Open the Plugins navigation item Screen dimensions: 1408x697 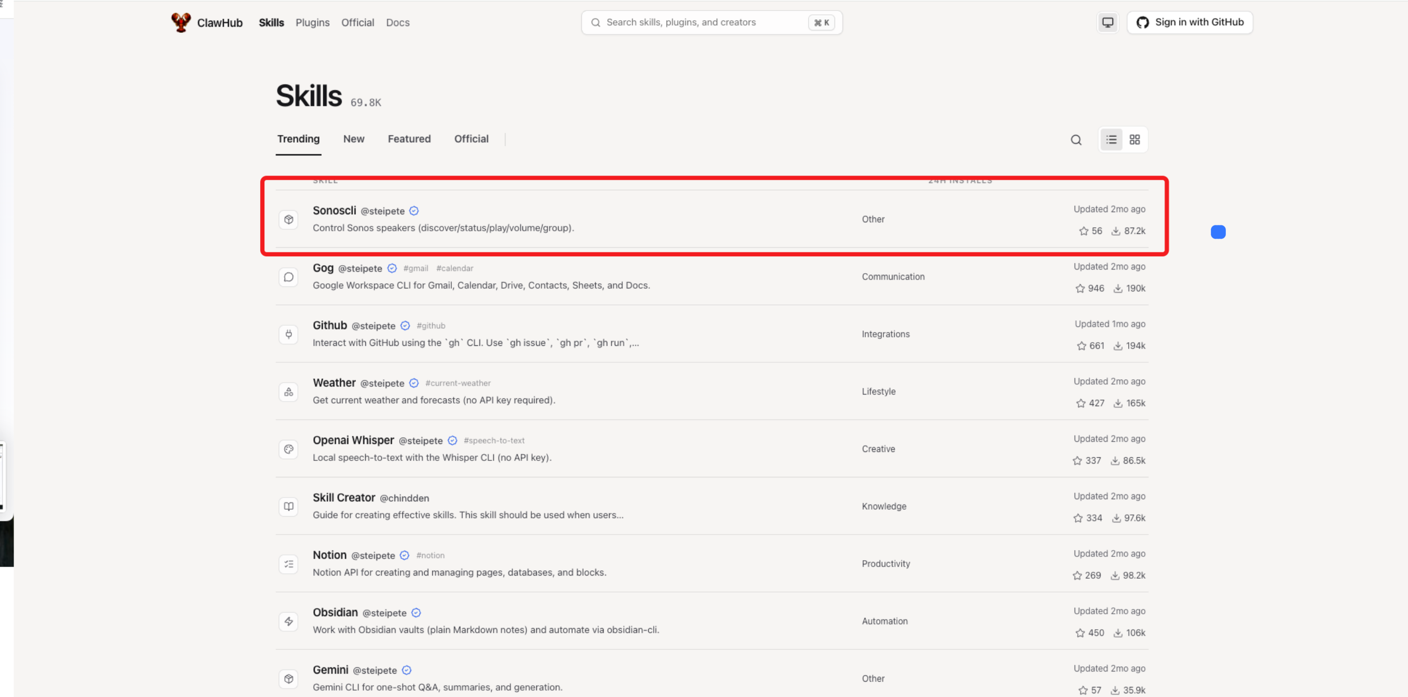click(x=313, y=22)
